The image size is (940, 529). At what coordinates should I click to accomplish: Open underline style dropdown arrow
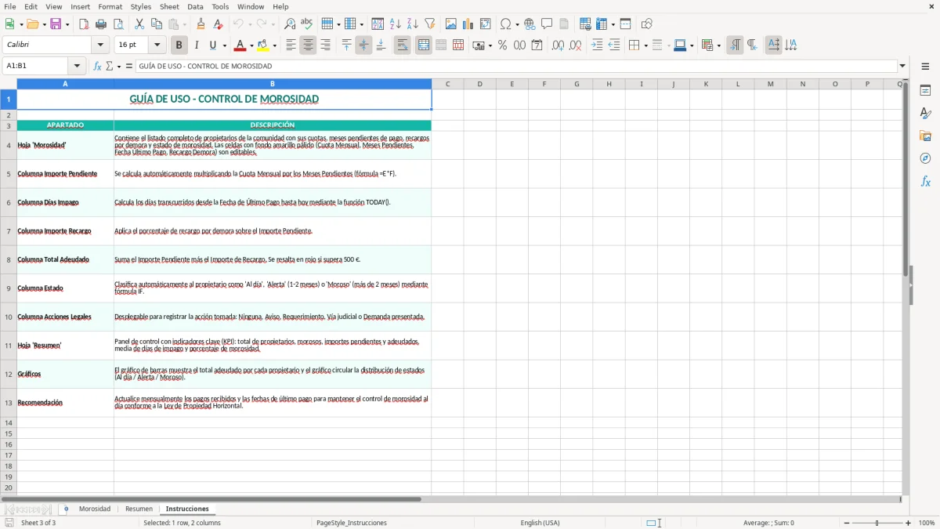coord(225,45)
